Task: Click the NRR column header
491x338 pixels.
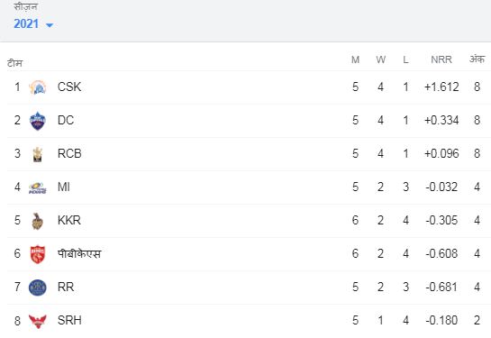Action: click(x=441, y=59)
